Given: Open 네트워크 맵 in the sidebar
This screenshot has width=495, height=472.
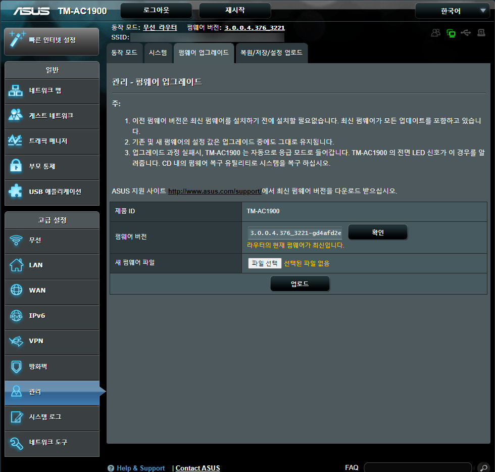Looking at the screenshot, I should pyautogui.click(x=52, y=91).
